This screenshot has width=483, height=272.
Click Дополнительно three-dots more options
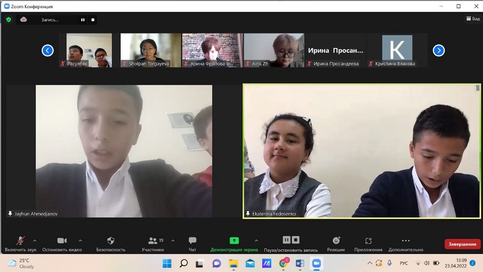[x=405, y=241]
